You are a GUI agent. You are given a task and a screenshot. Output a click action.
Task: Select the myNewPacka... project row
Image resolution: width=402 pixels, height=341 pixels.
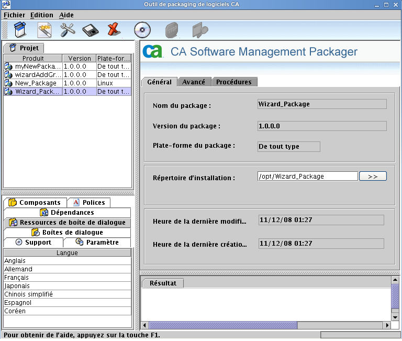38,67
